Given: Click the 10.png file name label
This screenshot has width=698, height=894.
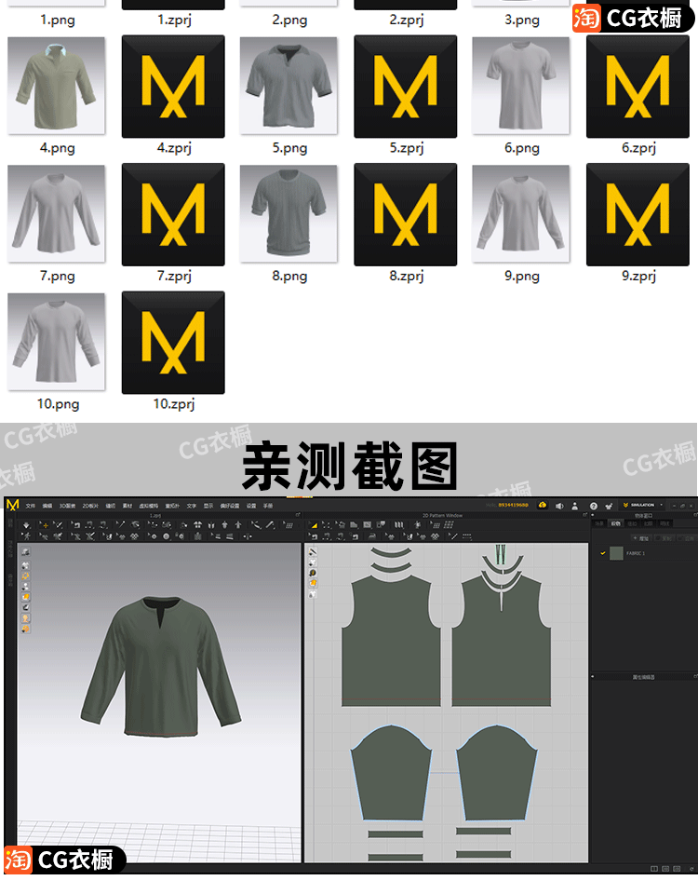Looking at the screenshot, I should coord(58,404).
